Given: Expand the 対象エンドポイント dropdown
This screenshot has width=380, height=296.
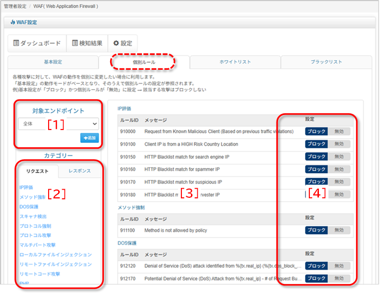Looking at the screenshot, I should 58,124.
